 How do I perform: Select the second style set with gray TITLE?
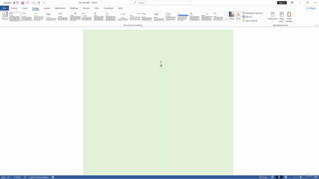tap(27, 16)
